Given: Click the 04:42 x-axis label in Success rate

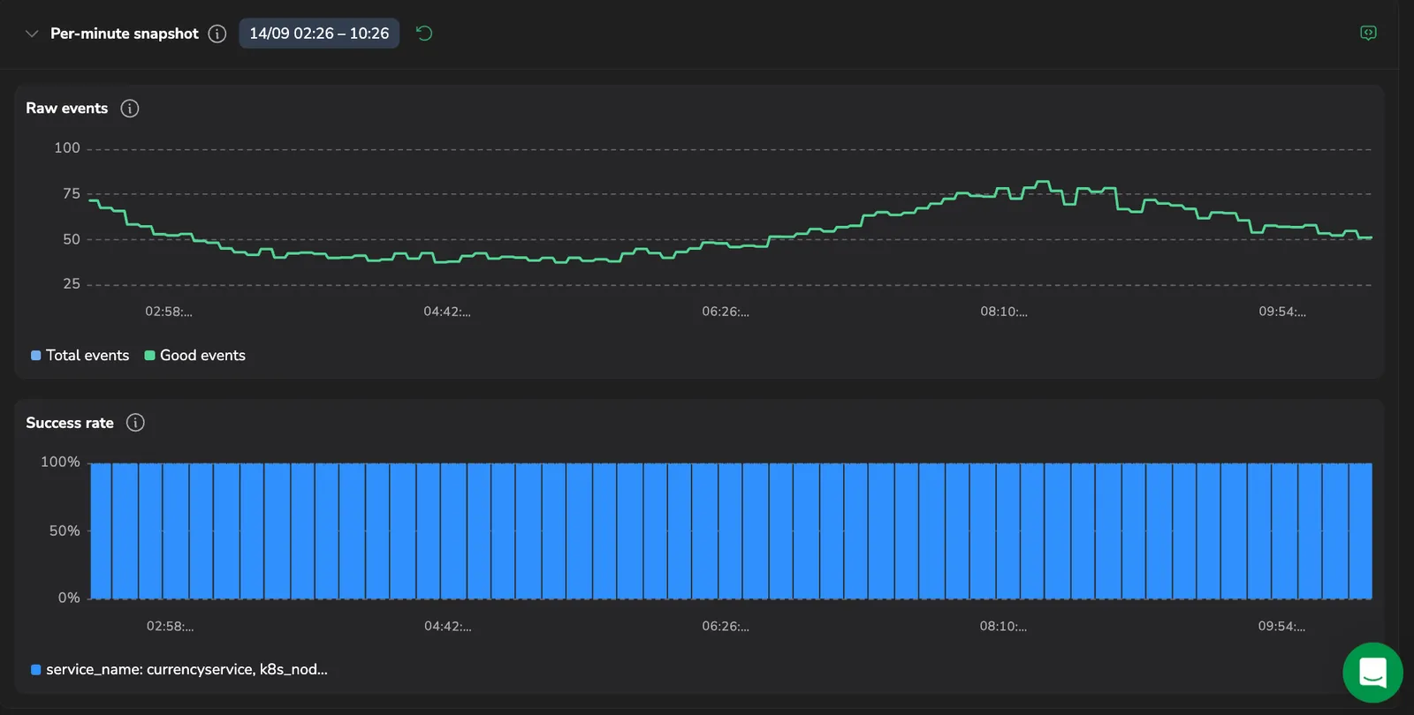Looking at the screenshot, I should click(x=448, y=627).
